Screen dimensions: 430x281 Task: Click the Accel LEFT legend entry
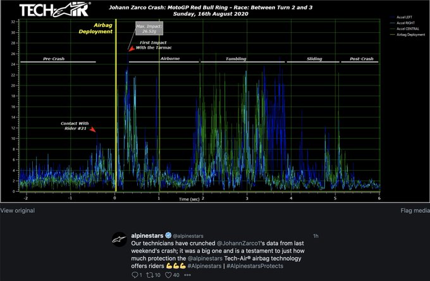click(x=401, y=17)
